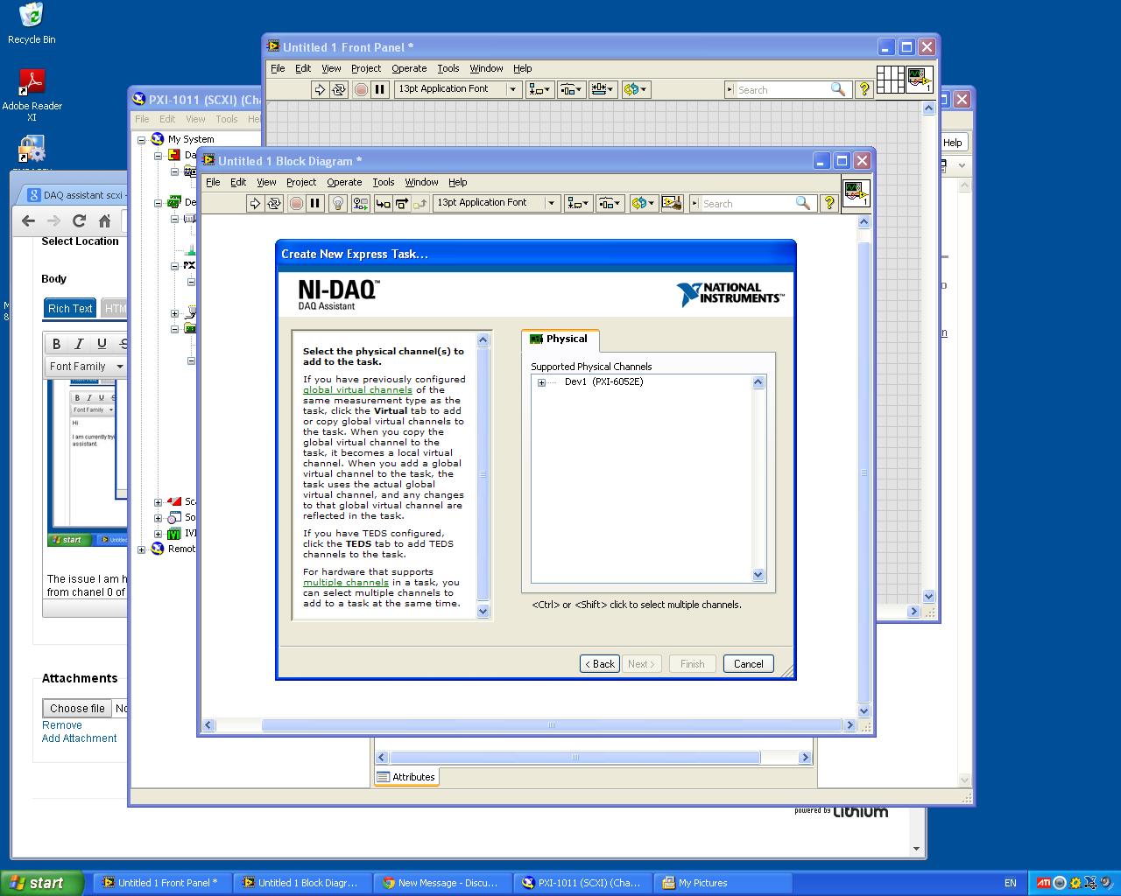
Task: Click VI icon pane in Block Diagram window
Action: [x=856, y=194]
